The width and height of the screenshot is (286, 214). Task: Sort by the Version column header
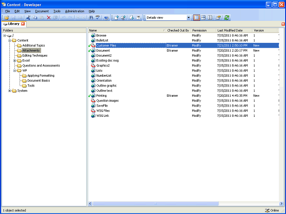265,30
